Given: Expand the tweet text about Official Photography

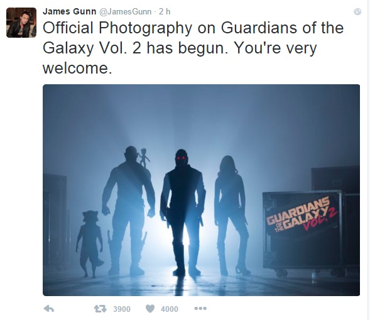Looking at the screenshot, I should [x=193, y=48].
